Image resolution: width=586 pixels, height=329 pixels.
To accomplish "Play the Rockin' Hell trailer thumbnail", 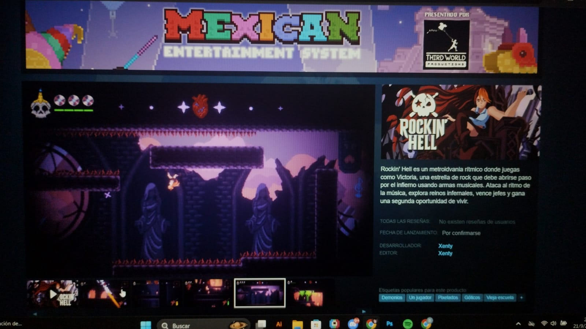I will (53, 294).
